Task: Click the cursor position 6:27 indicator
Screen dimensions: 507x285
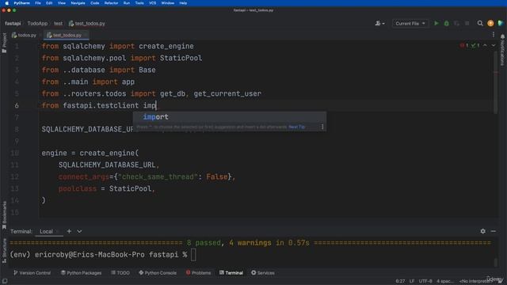Action: [400, 281]
